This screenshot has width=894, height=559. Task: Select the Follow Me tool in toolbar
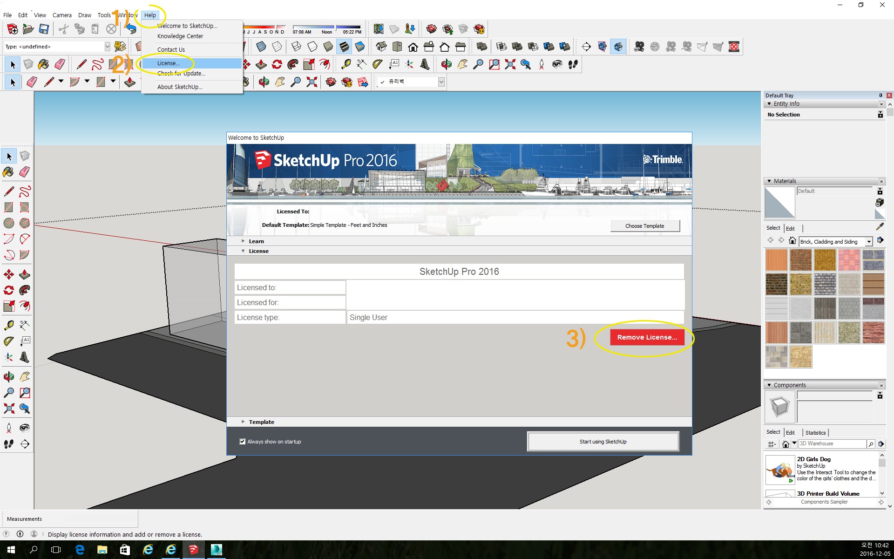click(x=293, y=64)
